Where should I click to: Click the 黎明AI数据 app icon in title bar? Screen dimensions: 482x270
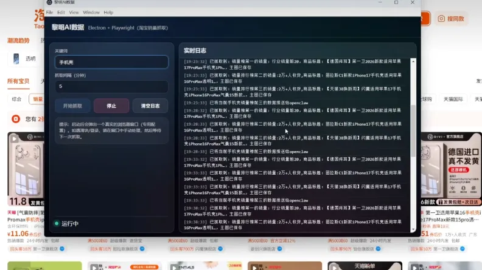49,2
